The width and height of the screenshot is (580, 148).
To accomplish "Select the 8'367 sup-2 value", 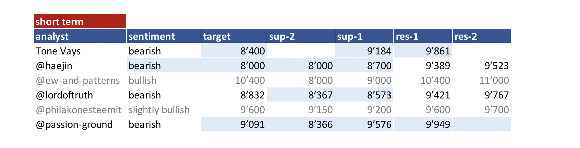I will pyautogui.click(x=320, y=95).
